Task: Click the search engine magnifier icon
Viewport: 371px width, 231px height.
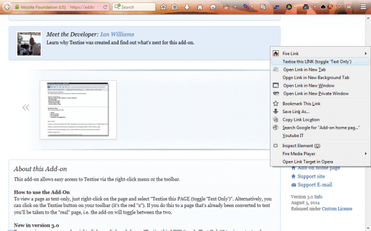Action: point(117,7)
